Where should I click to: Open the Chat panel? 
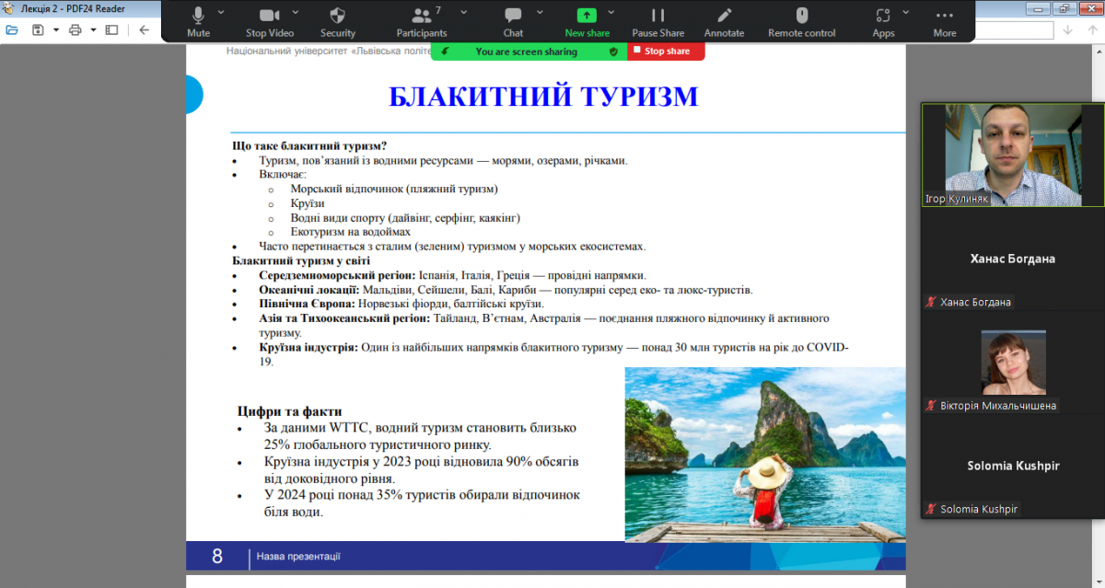(513, 16)
